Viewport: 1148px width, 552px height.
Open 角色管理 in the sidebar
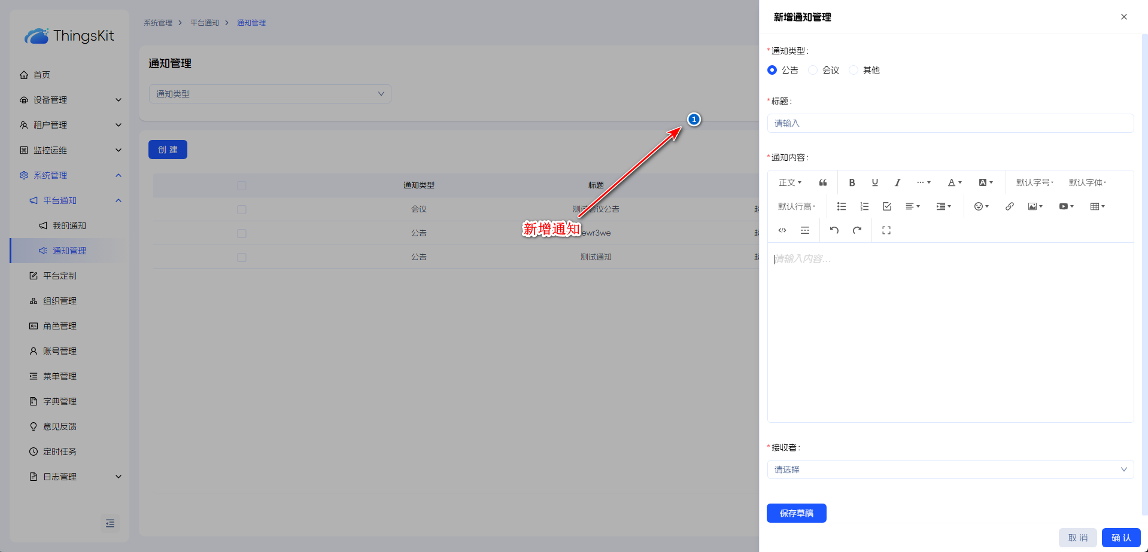click(x=60, y=326)
